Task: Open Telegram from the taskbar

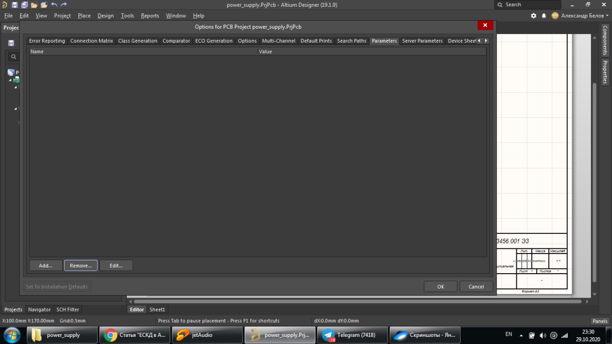Action: tap(352, 335)
